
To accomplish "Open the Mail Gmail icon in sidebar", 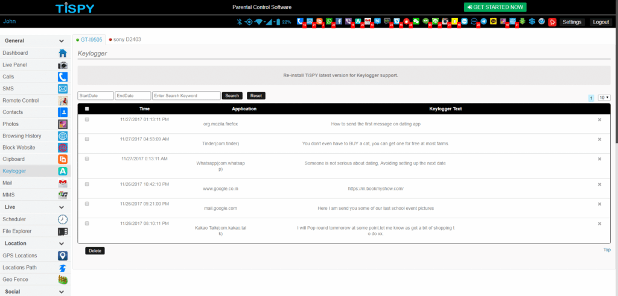I will coord(63,183).
